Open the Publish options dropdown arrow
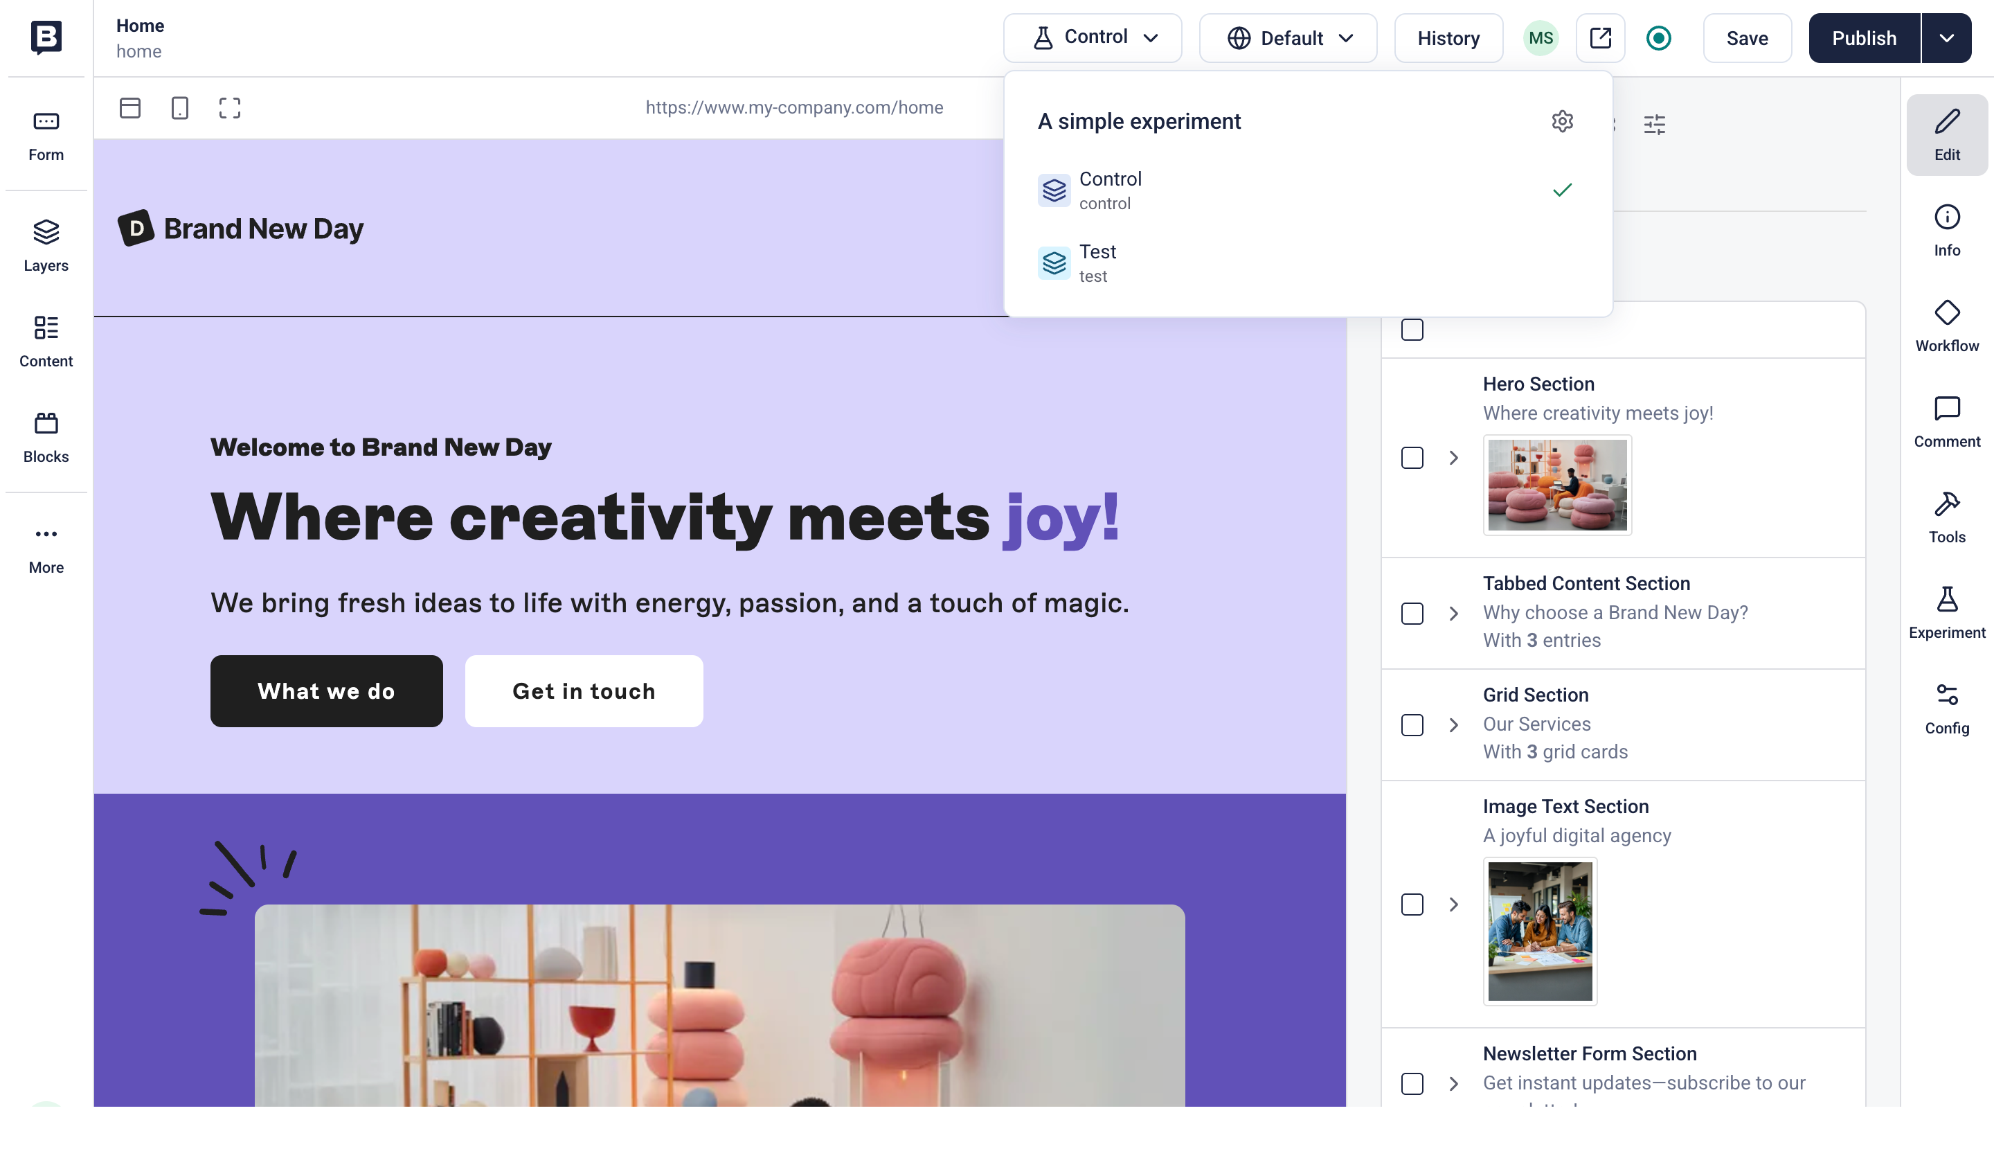 coord(1946,38)
